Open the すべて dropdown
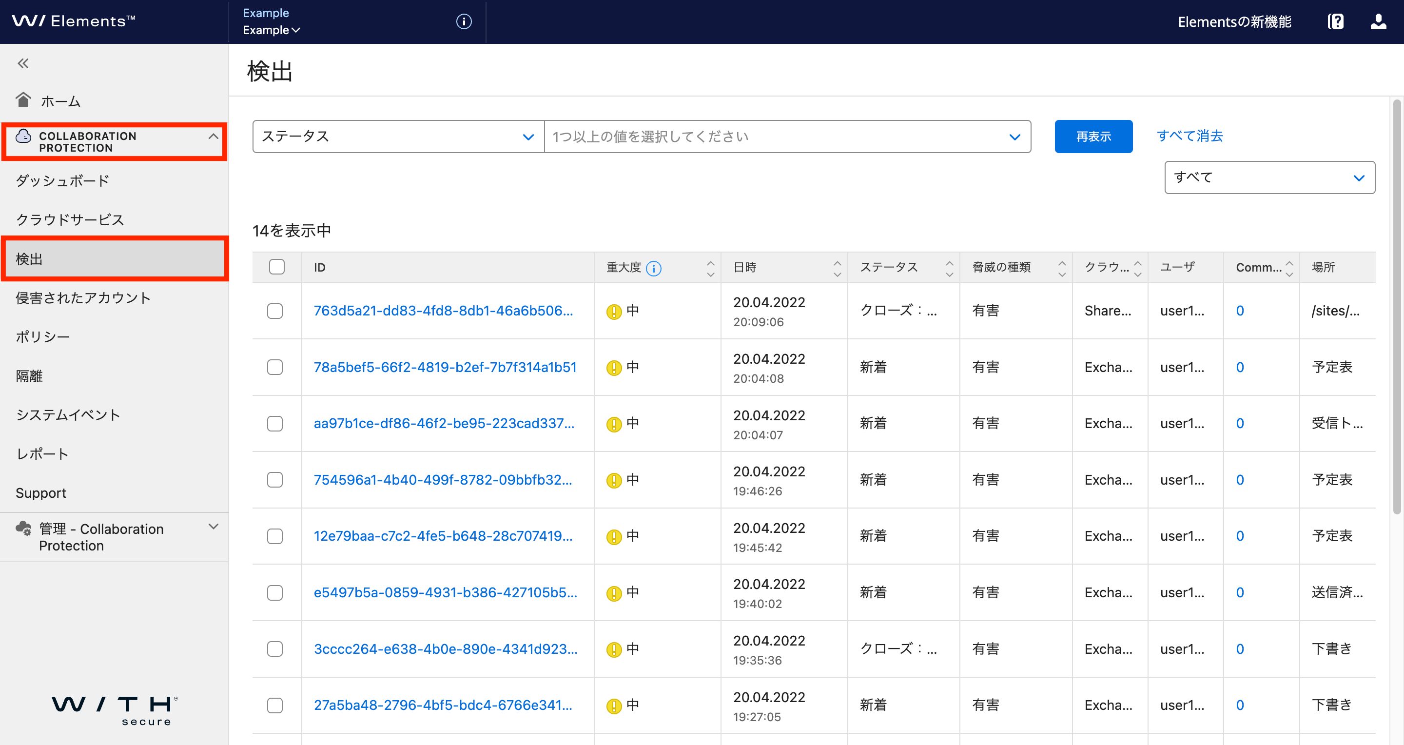1404x745 pixels. pos(1269,177)
